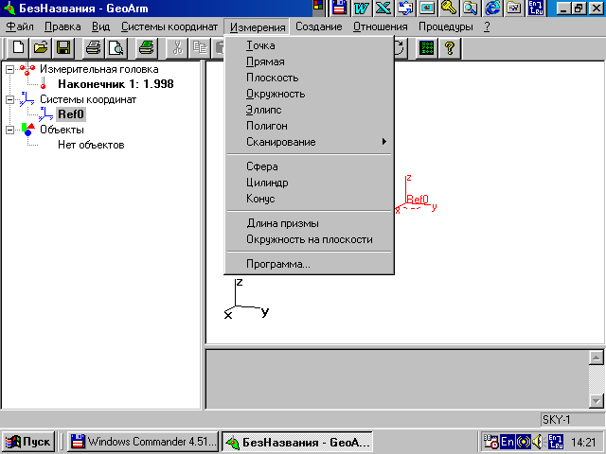Click the yellow key shortcut icon
The width and height of the screenshot is (606, 454).
click(448, 8)
